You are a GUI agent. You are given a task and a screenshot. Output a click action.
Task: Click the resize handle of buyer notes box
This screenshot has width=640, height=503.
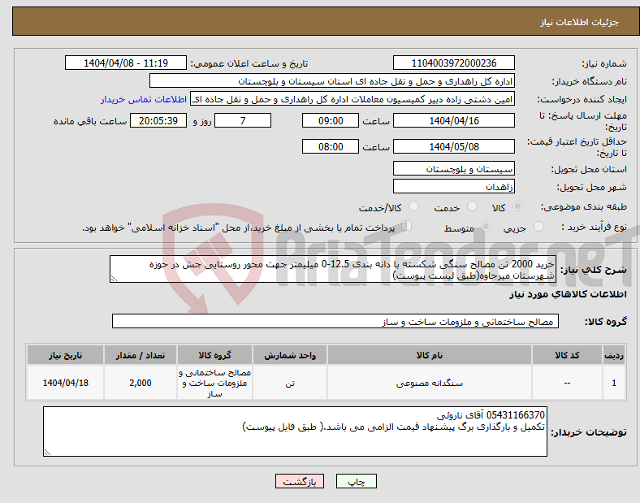[47, 453]
